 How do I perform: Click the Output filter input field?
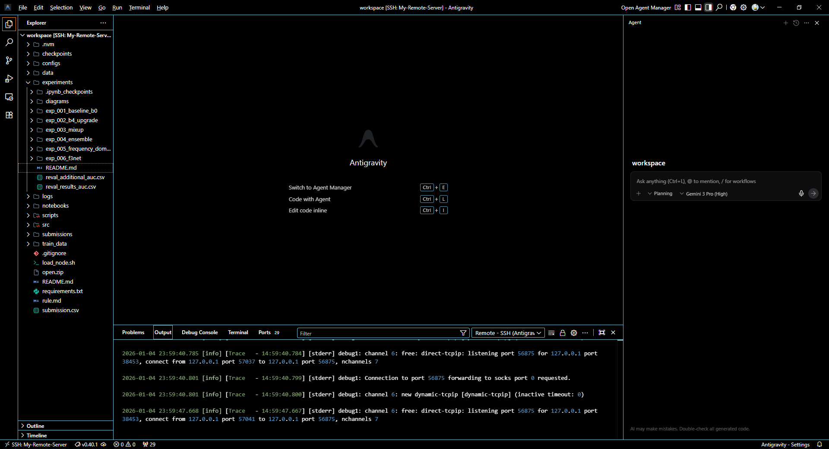click(379, 333)
